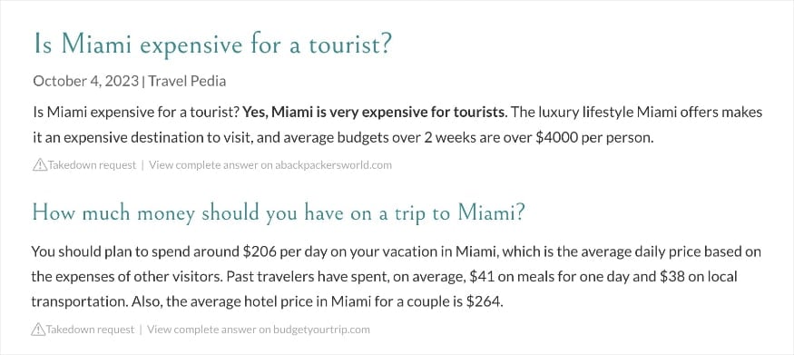Screen dimensions: 794x355
Task: View complete answer on abackpackersworld.com
Action: click(x=270, y=165)
